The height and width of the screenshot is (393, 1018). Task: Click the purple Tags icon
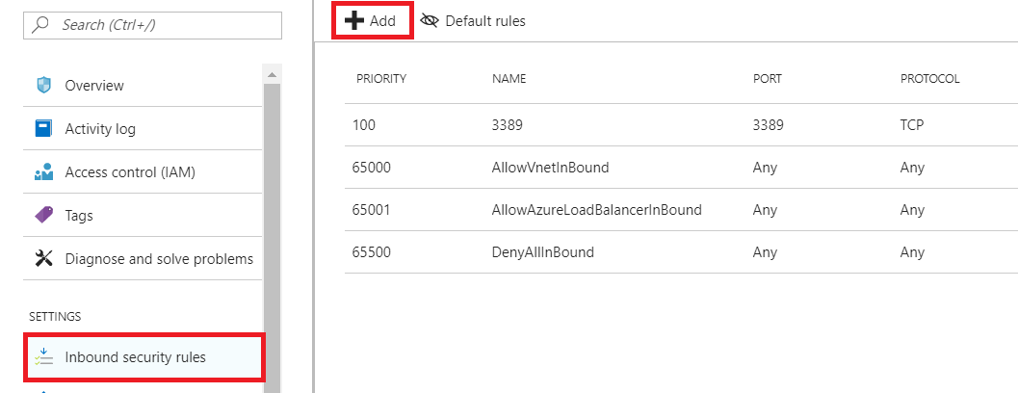point(43,215)
